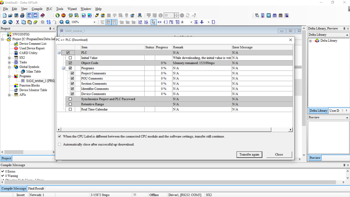Screen dimensions: 350x197
Task: Check the Real Time Calendar checkbox
Action: pyautogui.click(x=70, y=109)
